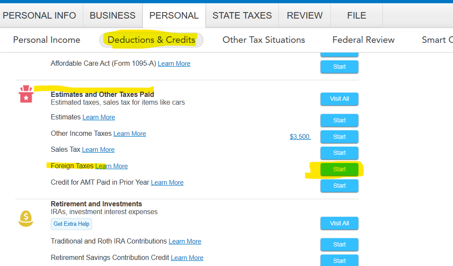Open the $3,500 Other Income Taxes amount

pos(300,137)
